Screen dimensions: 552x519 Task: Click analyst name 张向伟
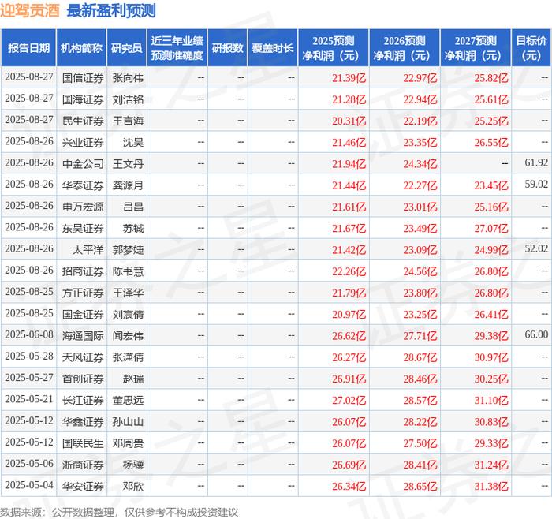coord(128,78)
